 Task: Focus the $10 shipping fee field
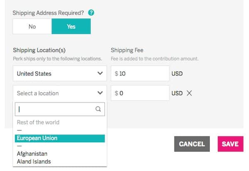[140, 74]
